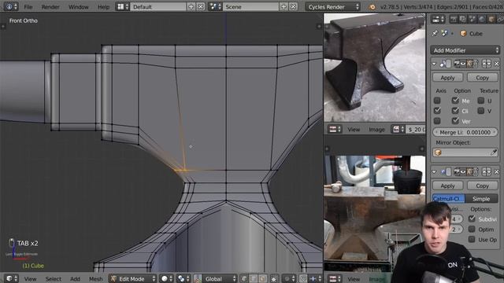Open the viewport shading selector
Screen dimensions: 504x283
166,278
